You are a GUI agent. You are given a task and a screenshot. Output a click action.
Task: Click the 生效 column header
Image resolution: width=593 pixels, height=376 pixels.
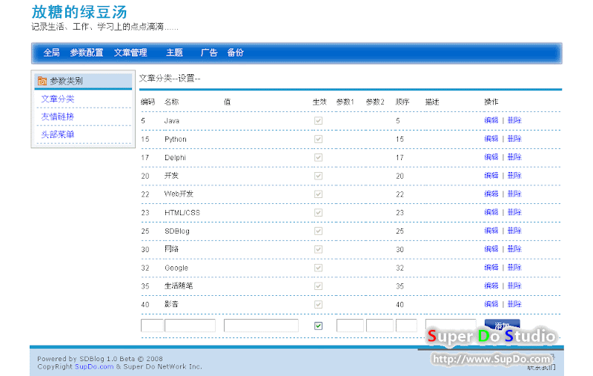pyautogui.click(x=319, y=102)
